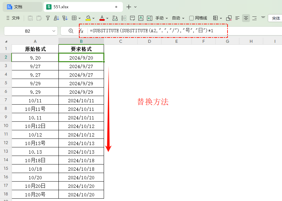Align text left

(237, 18)
